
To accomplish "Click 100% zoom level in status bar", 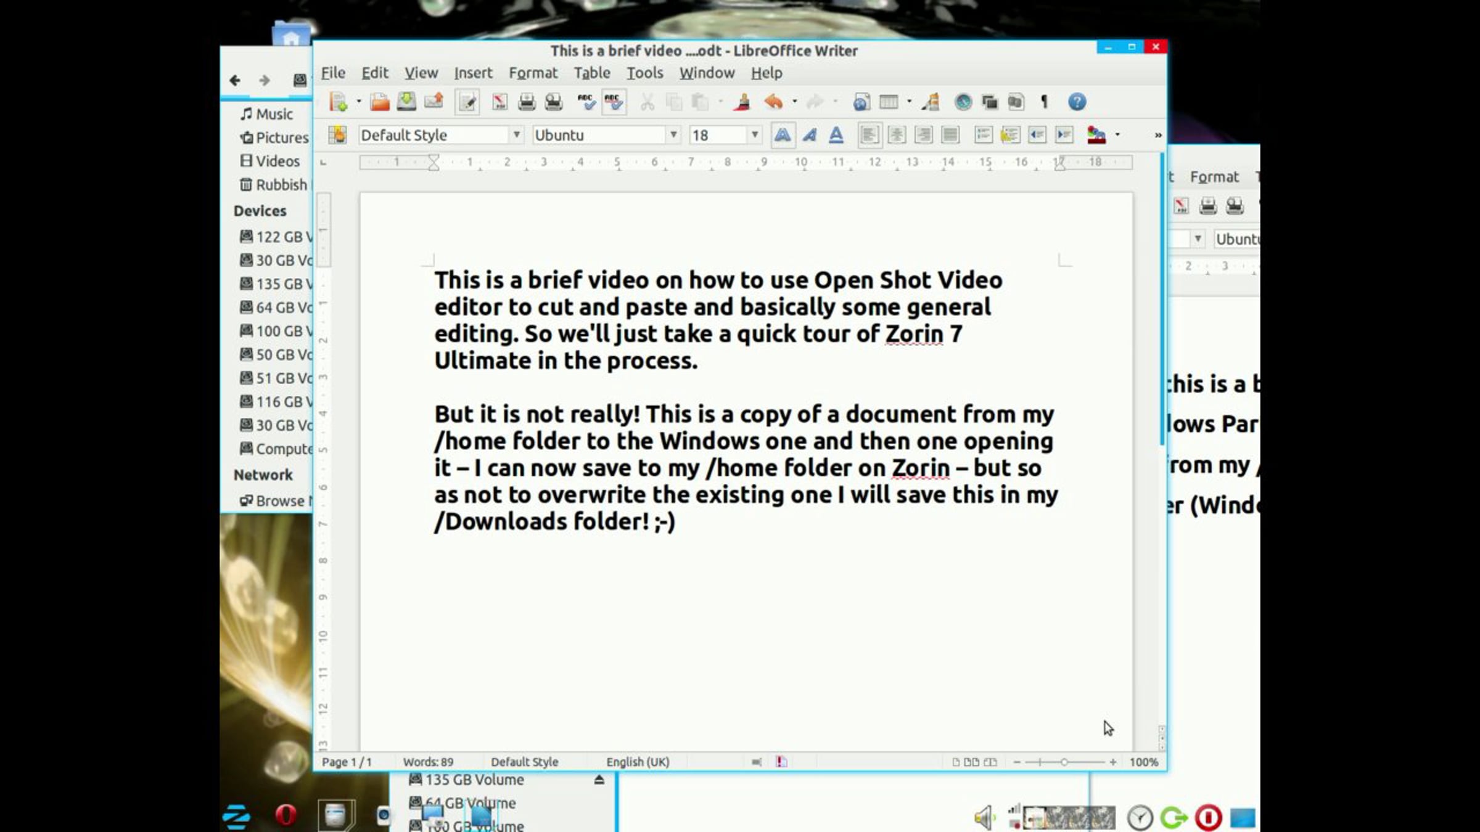I will point(1143,762).
